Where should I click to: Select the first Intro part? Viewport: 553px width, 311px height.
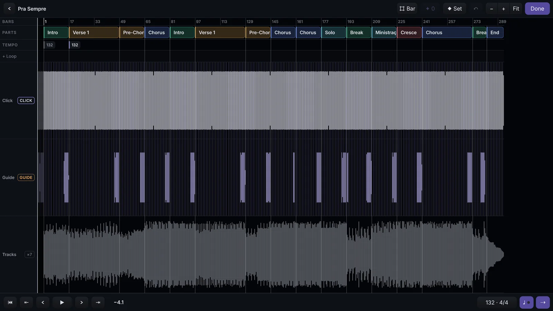coord(56,32)
